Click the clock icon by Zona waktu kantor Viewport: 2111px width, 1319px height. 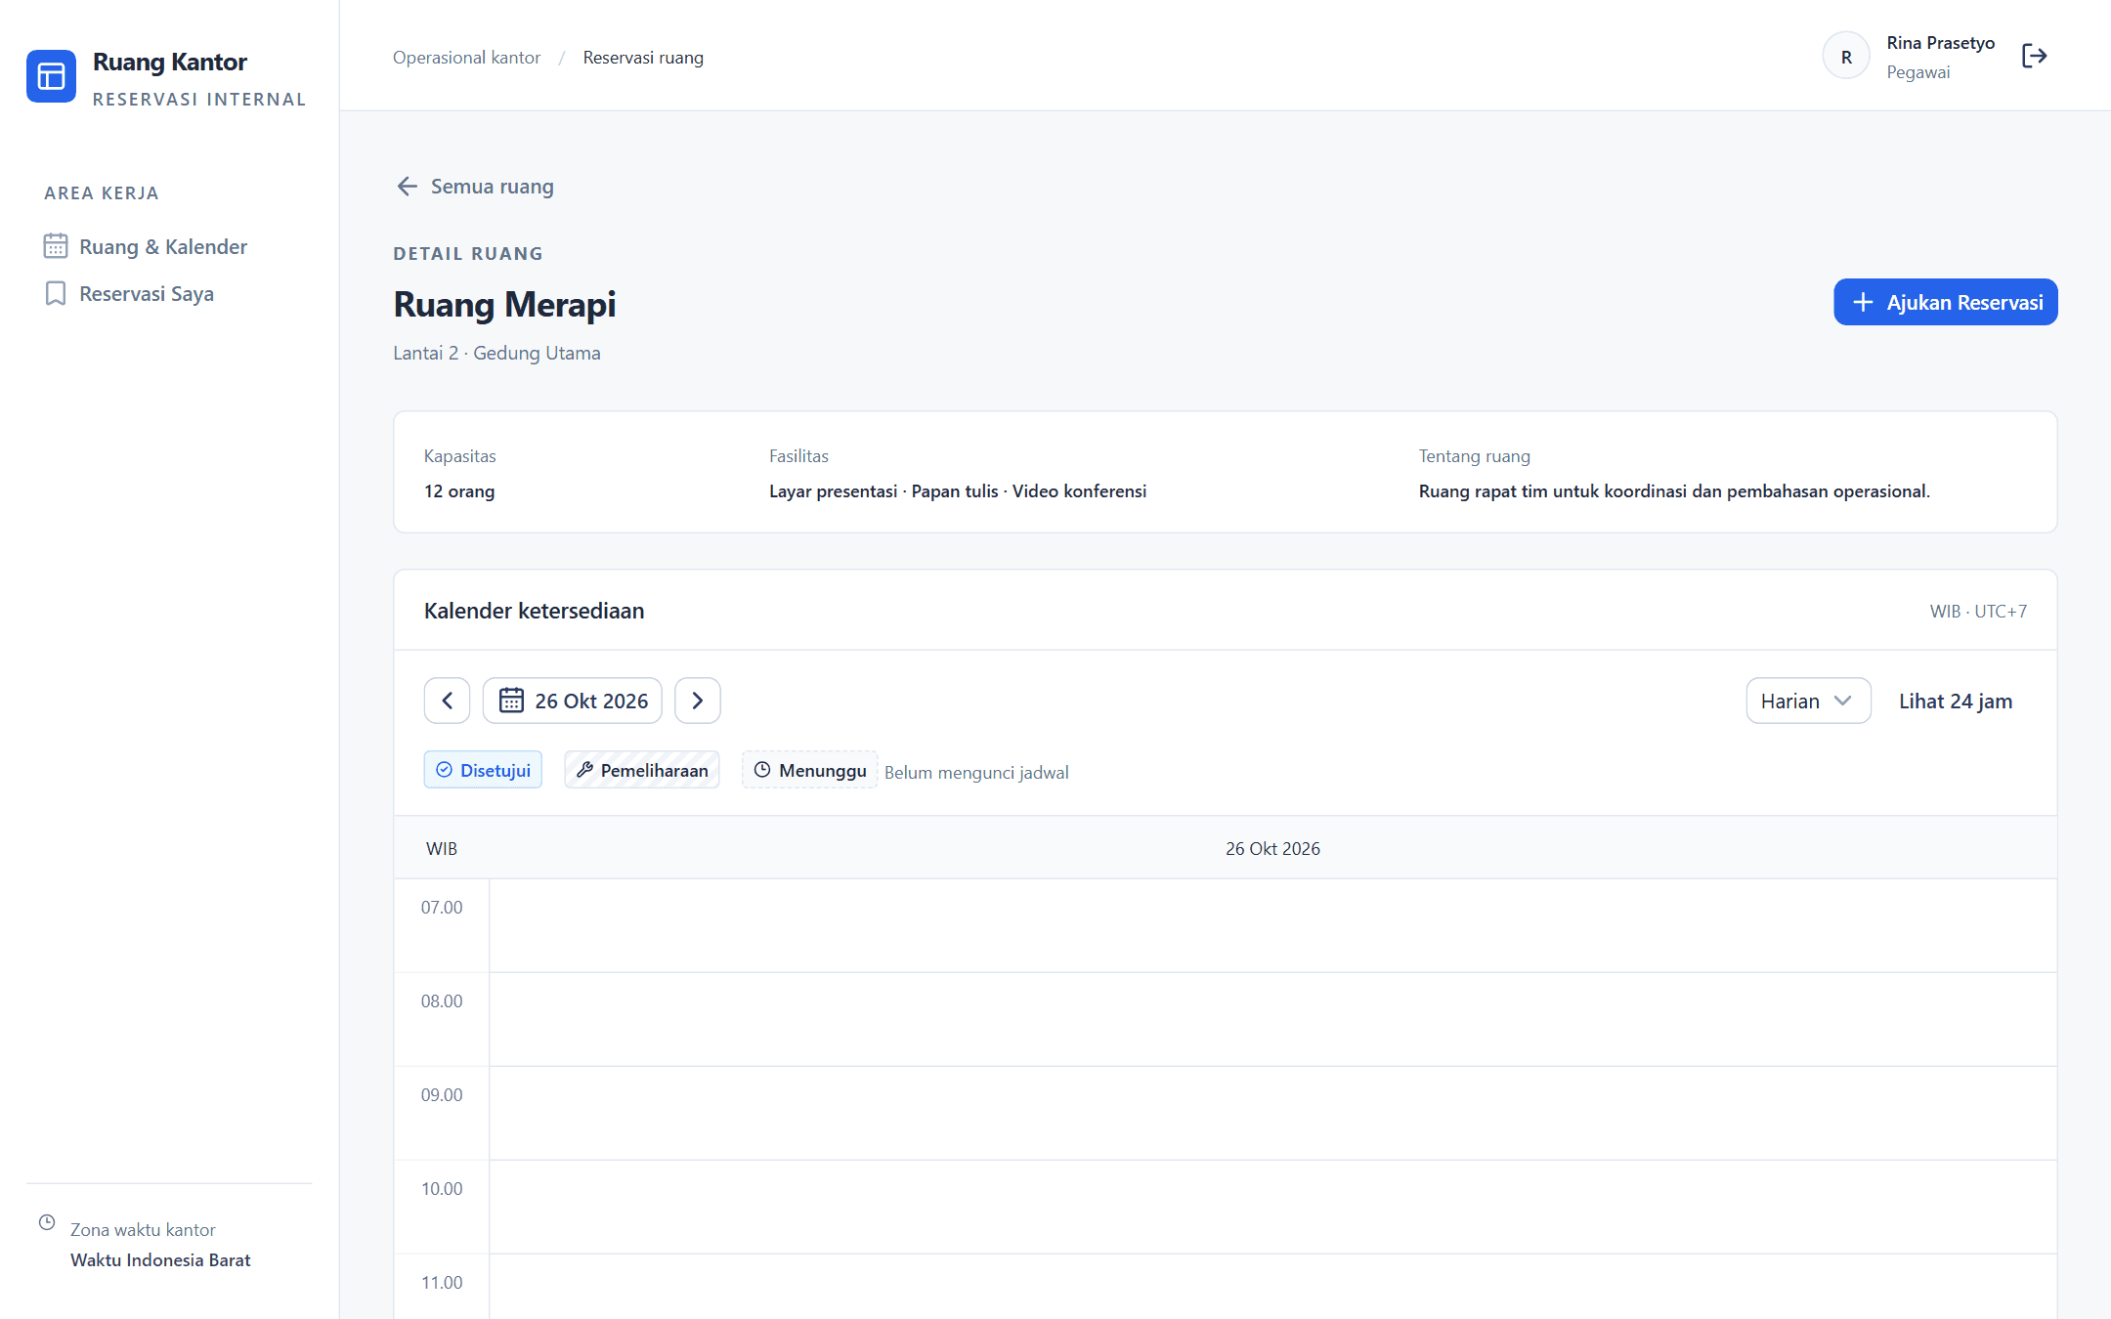coord(47,1222)
